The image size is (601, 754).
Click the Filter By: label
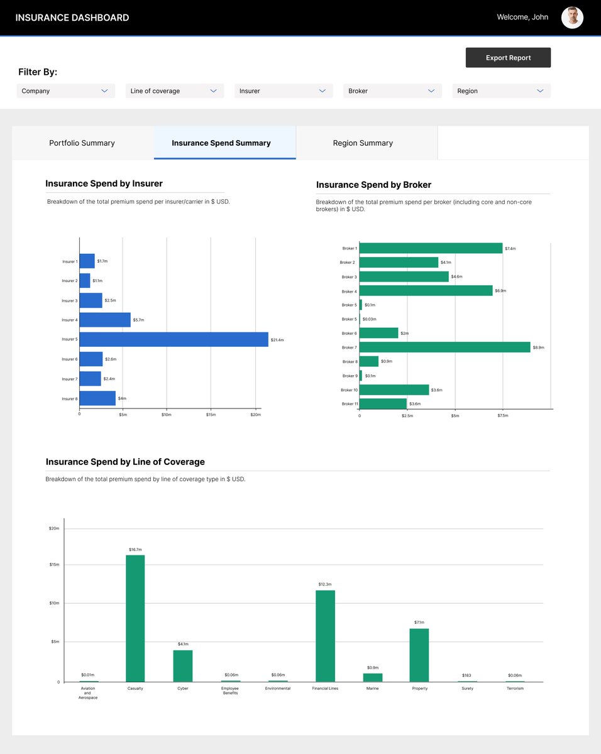click(38, 72)
